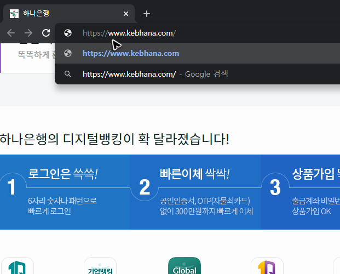This screenshot has width=340, height=274.
Task: Click the 빠른이체 싹싹! step 2 banner
Action: point(195,192)
